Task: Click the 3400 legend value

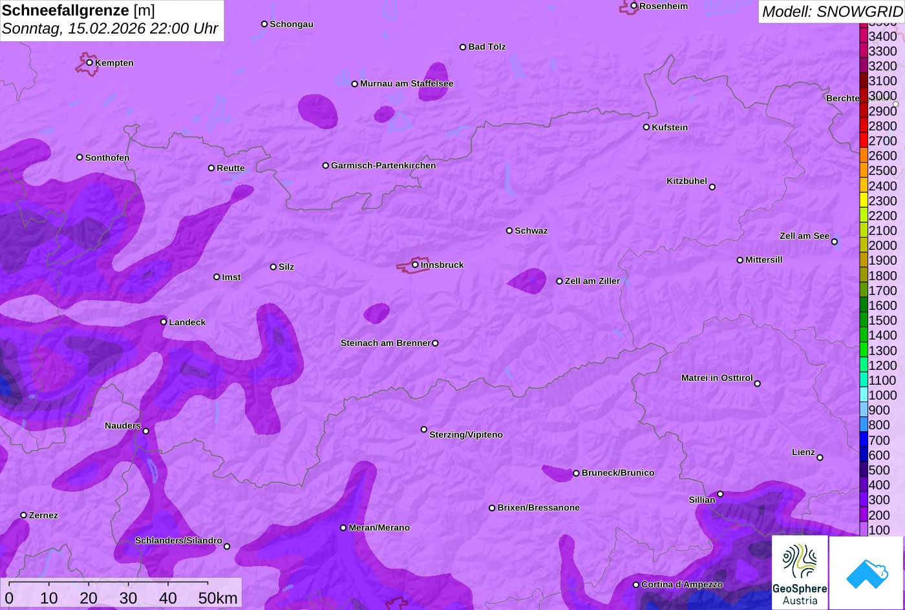Action: [882, 37]
